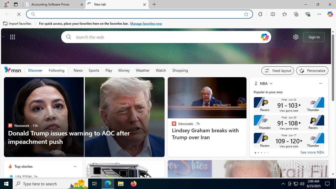Click the Sign in button
Screen dimensions: 336x189
(314, 37)
